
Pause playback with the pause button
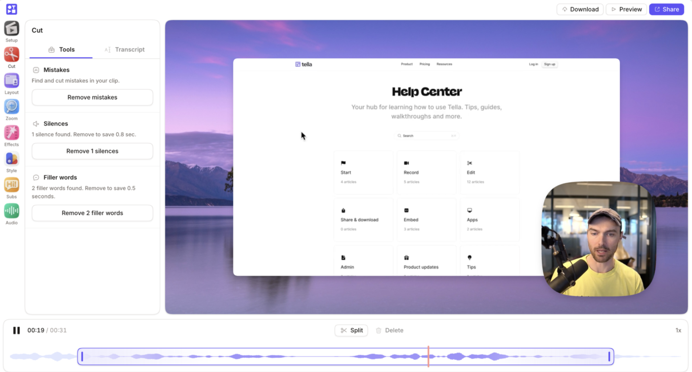click(16, 330)
